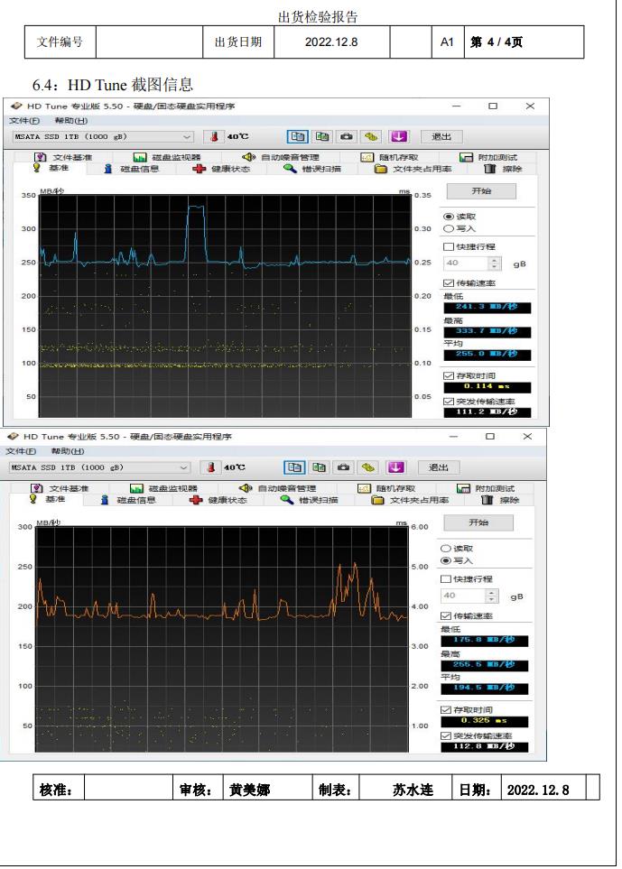Click camera save-screenshot icon in lower window
The image size is (622, 869).
343,467
